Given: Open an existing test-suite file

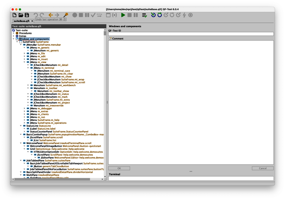Looking at the screenshot, I should point(21,15).
